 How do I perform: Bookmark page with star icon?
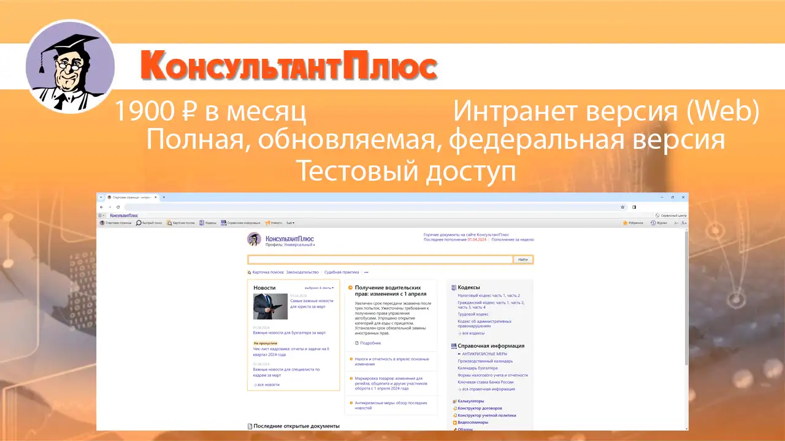pyautogui.click(x=622, y=207)
